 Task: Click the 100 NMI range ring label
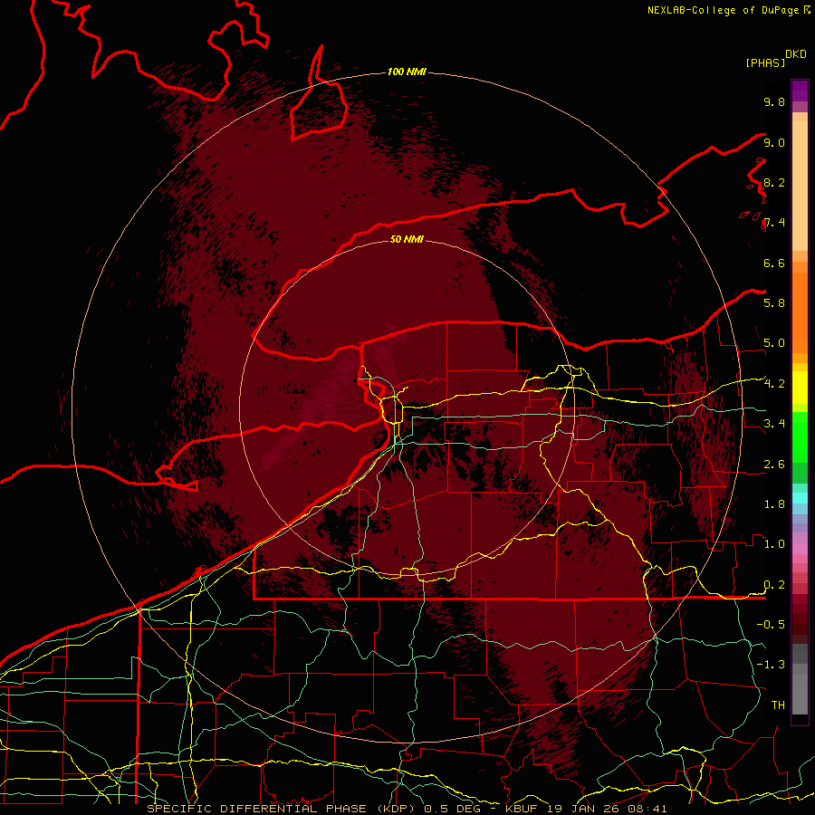(407, 72)
